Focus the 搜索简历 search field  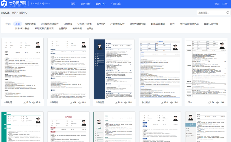pos(211,12)
